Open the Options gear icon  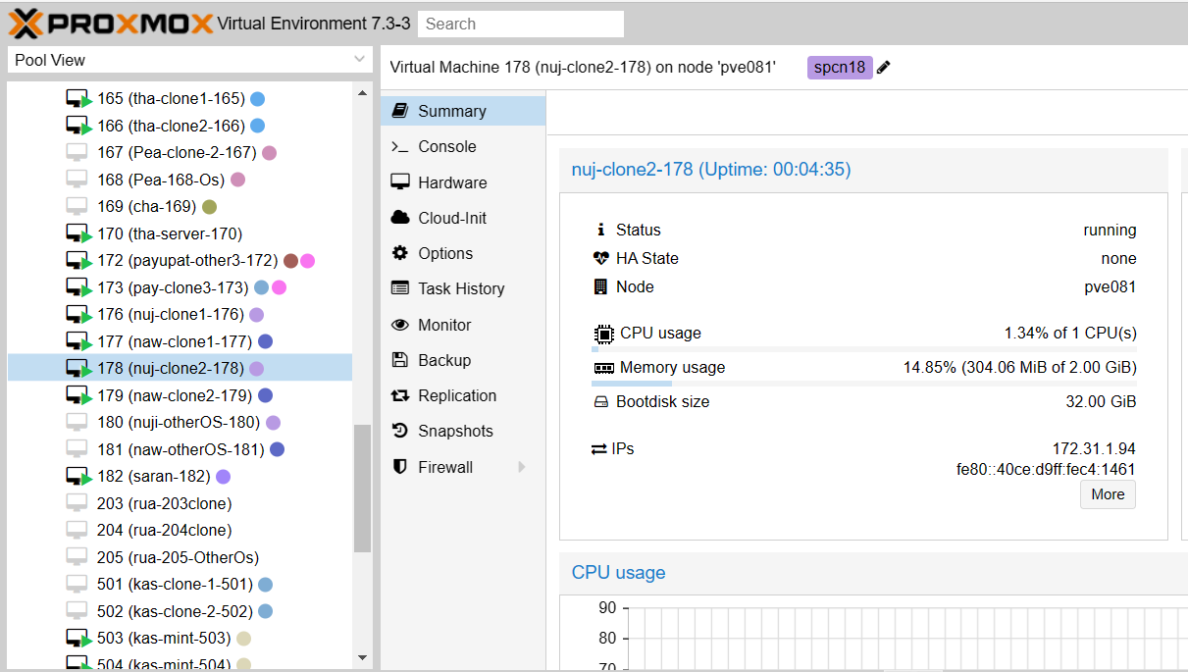click(x=403, y=252)
